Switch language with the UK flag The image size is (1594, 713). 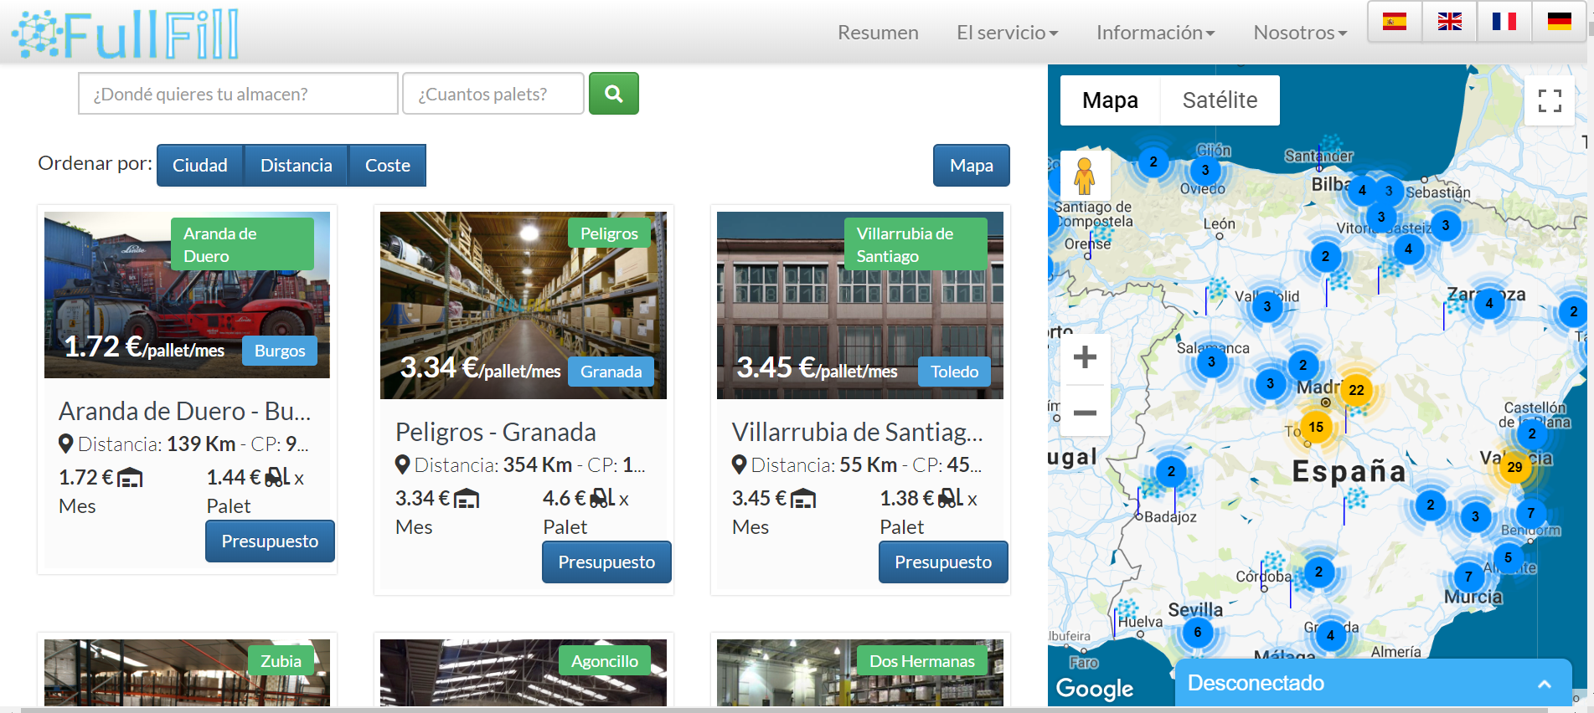1450,22
